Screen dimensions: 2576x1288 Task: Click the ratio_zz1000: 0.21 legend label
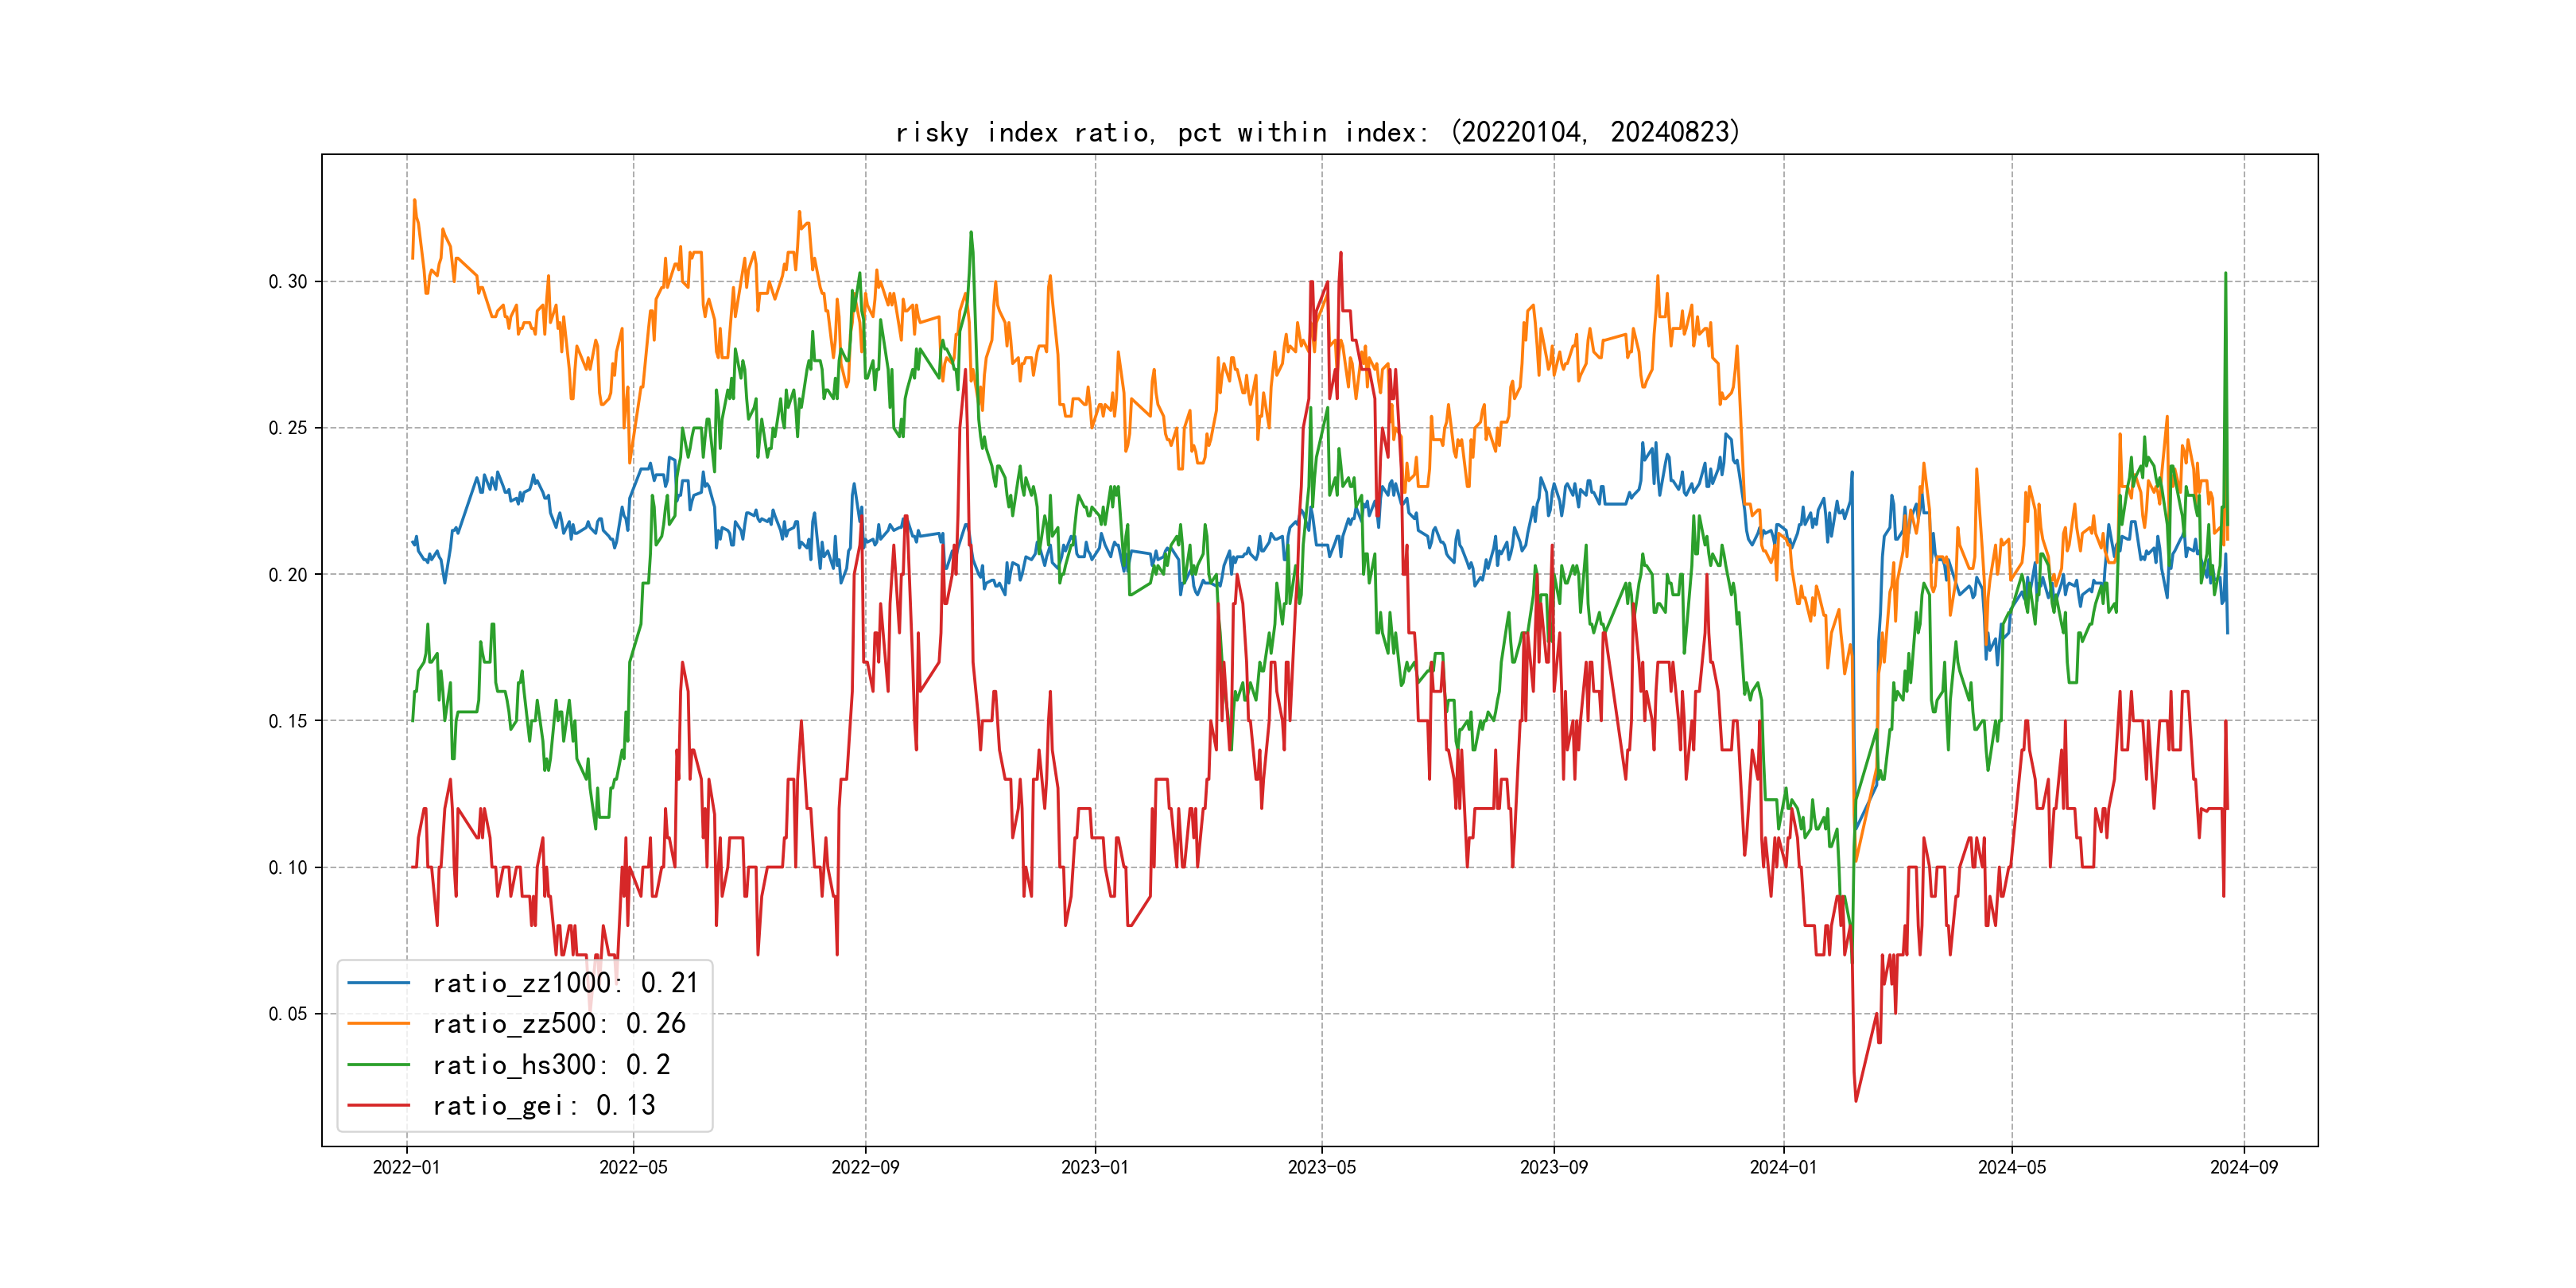[565, 983]
